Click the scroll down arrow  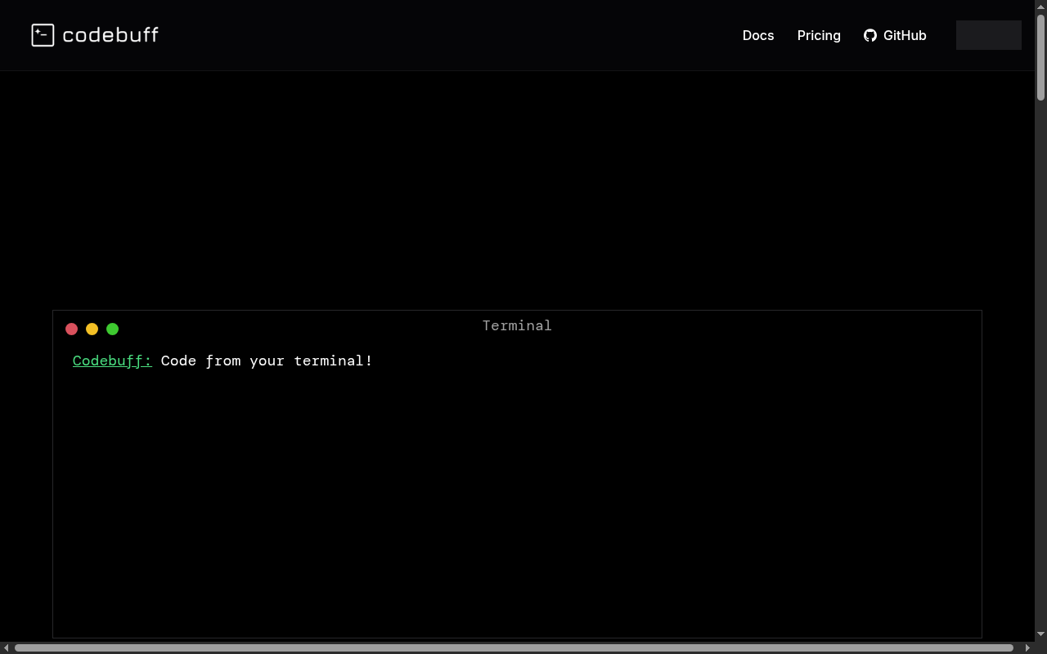tap(1041, 634)
